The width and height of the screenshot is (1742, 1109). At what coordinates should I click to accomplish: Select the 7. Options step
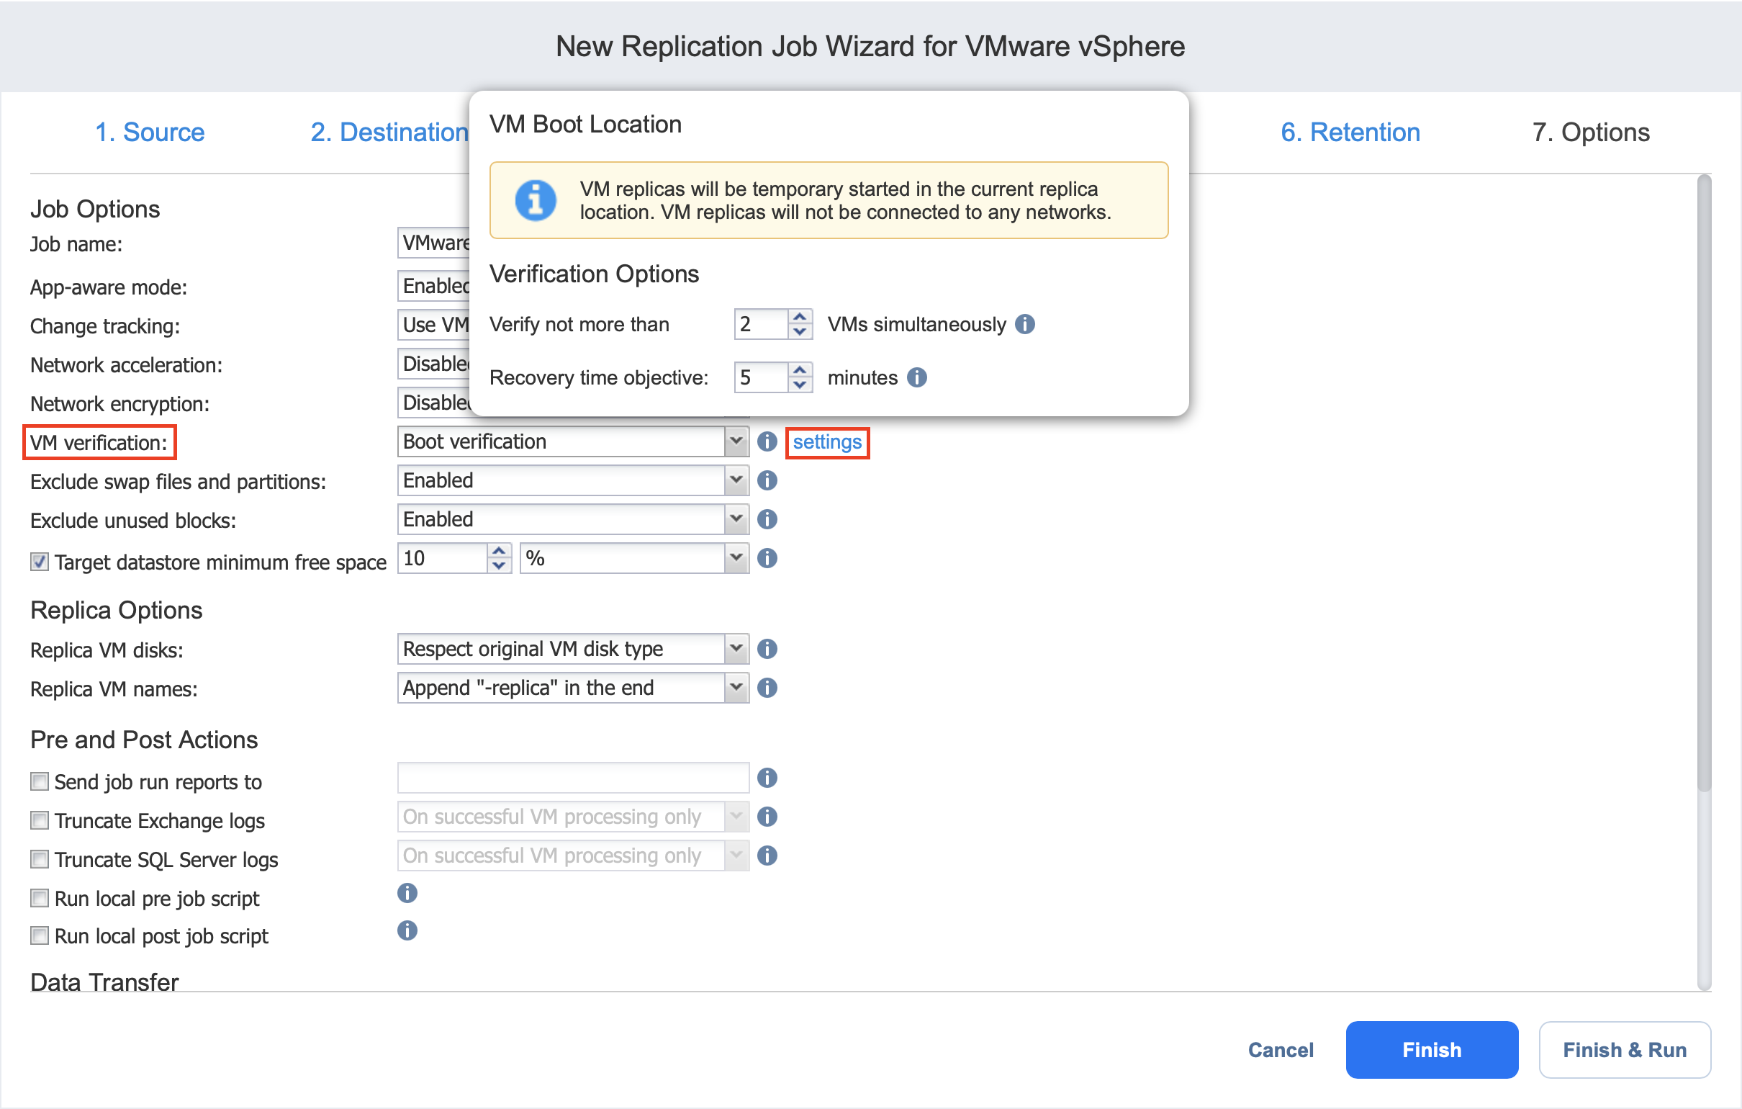(1590, 133)
